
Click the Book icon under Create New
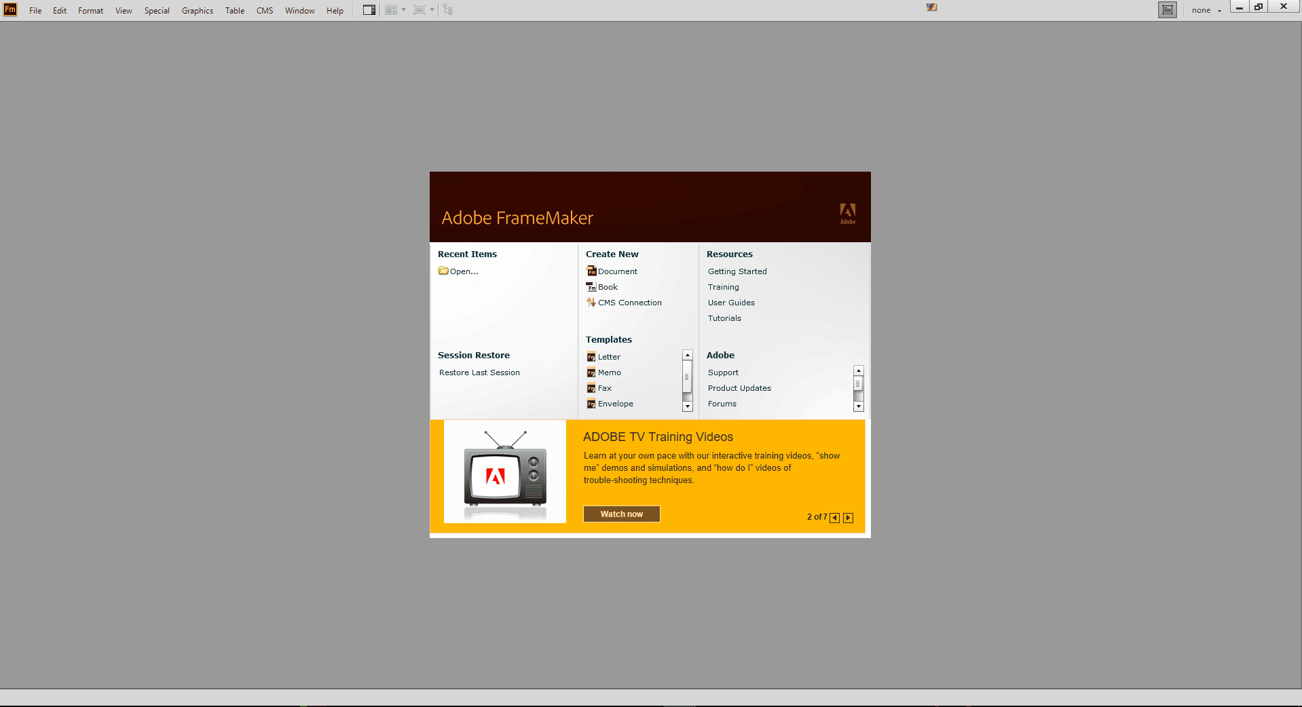click(x=591, y=286)
